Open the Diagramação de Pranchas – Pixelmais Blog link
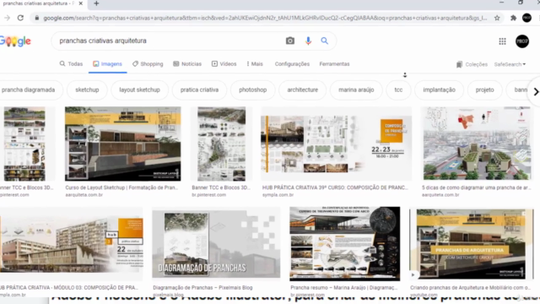This screenshot has height=304, width=540. point(202,287)
